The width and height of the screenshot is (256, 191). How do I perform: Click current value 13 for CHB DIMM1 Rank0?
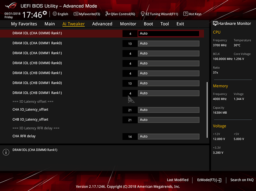click(x=130, y=83)
